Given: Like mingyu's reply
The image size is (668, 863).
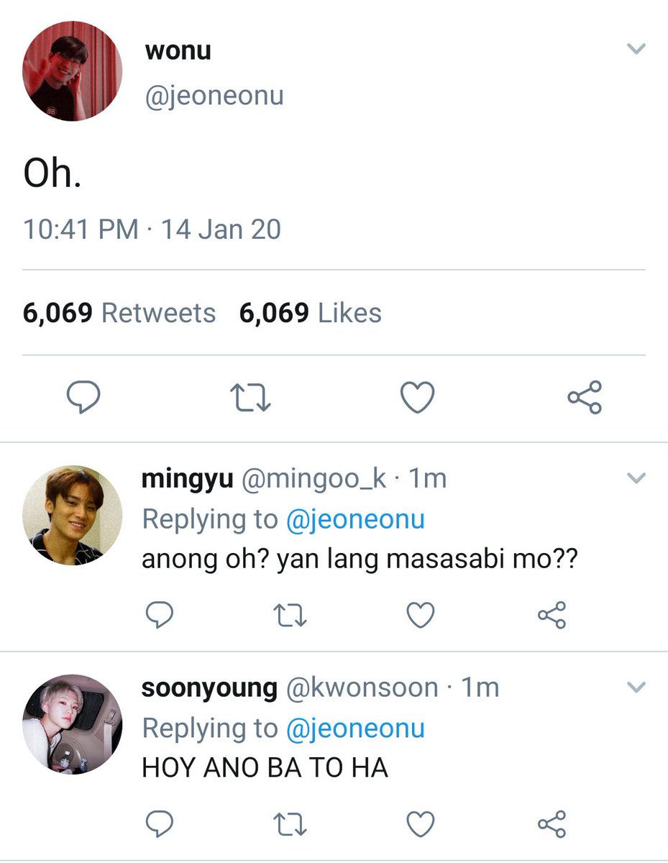Looking at the screenshot, I should click(x=421, y=615).
